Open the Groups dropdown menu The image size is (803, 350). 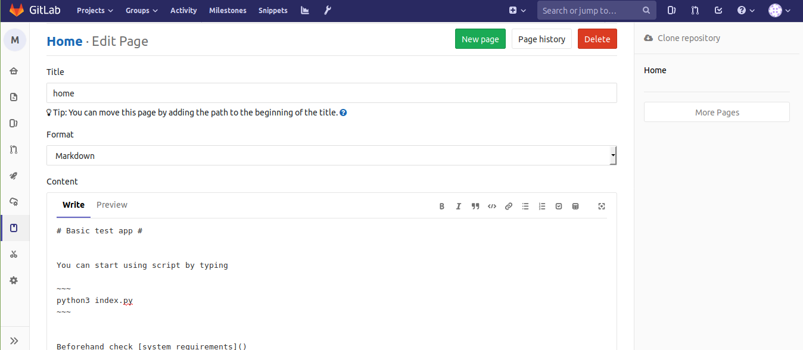pos(142,10)
